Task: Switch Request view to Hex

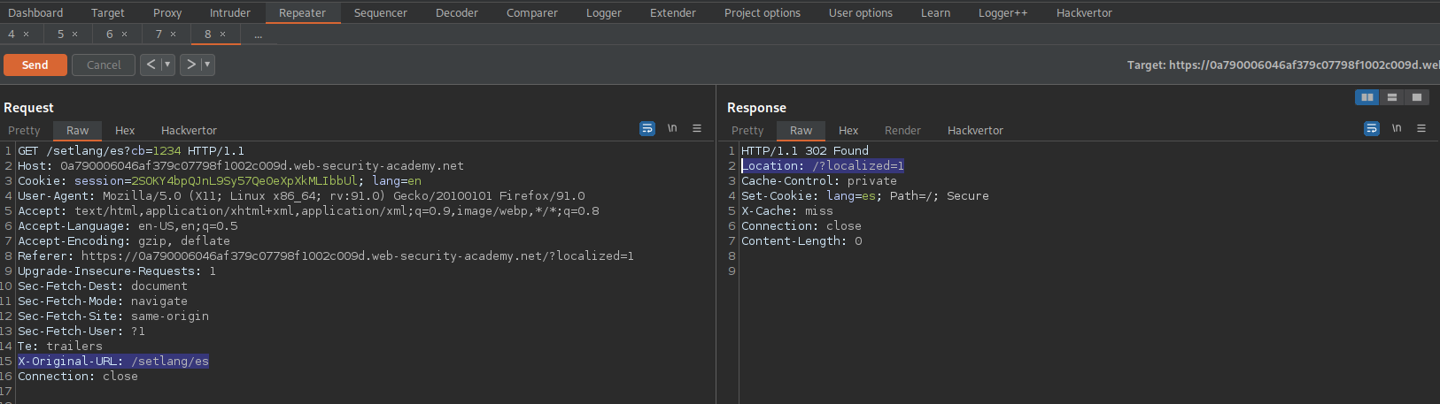Action: 125,130
